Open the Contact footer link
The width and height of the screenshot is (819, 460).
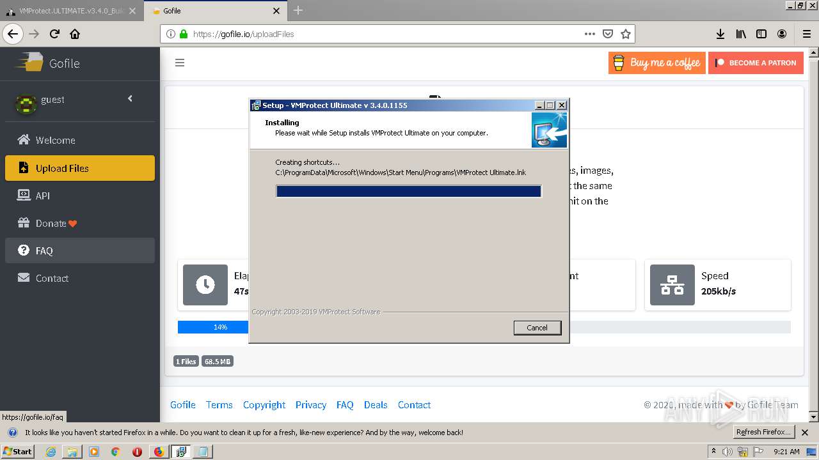click(415, 404)
